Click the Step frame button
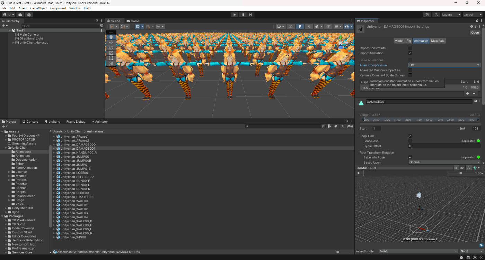 [250, 15]
